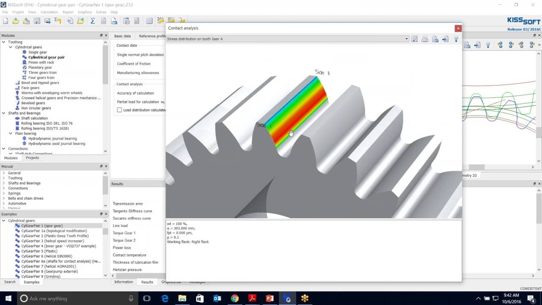Switch to the Basic data tab
The height and width of the screenshot is (305, 542).
tap(122, 36)
